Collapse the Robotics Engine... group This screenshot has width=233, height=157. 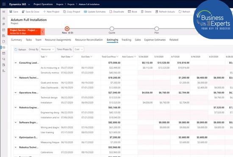(16, 107)
